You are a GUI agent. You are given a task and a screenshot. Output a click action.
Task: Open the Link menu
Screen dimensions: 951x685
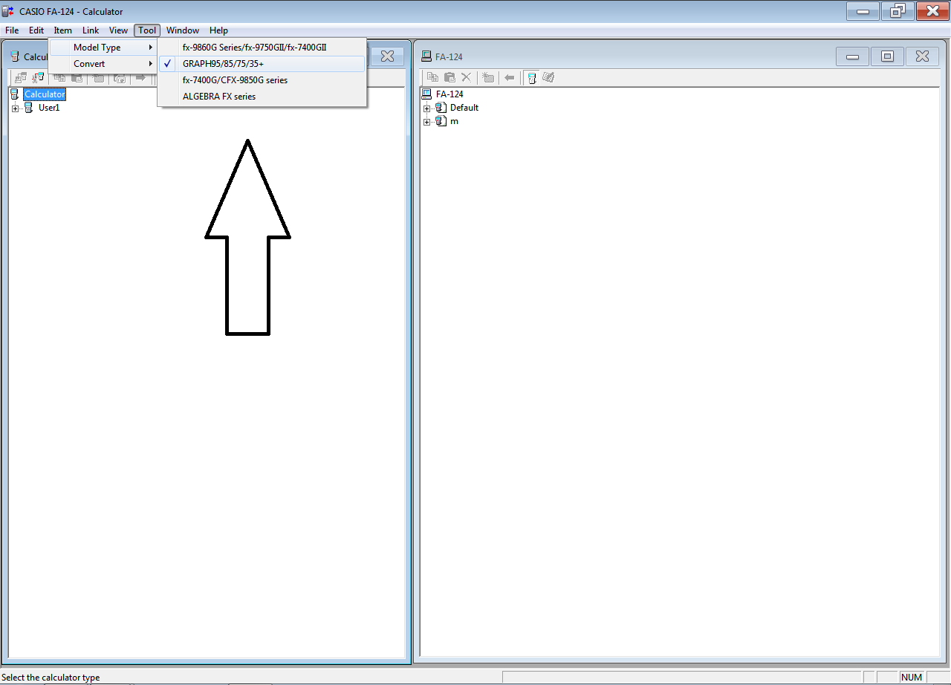pos(91,30)
